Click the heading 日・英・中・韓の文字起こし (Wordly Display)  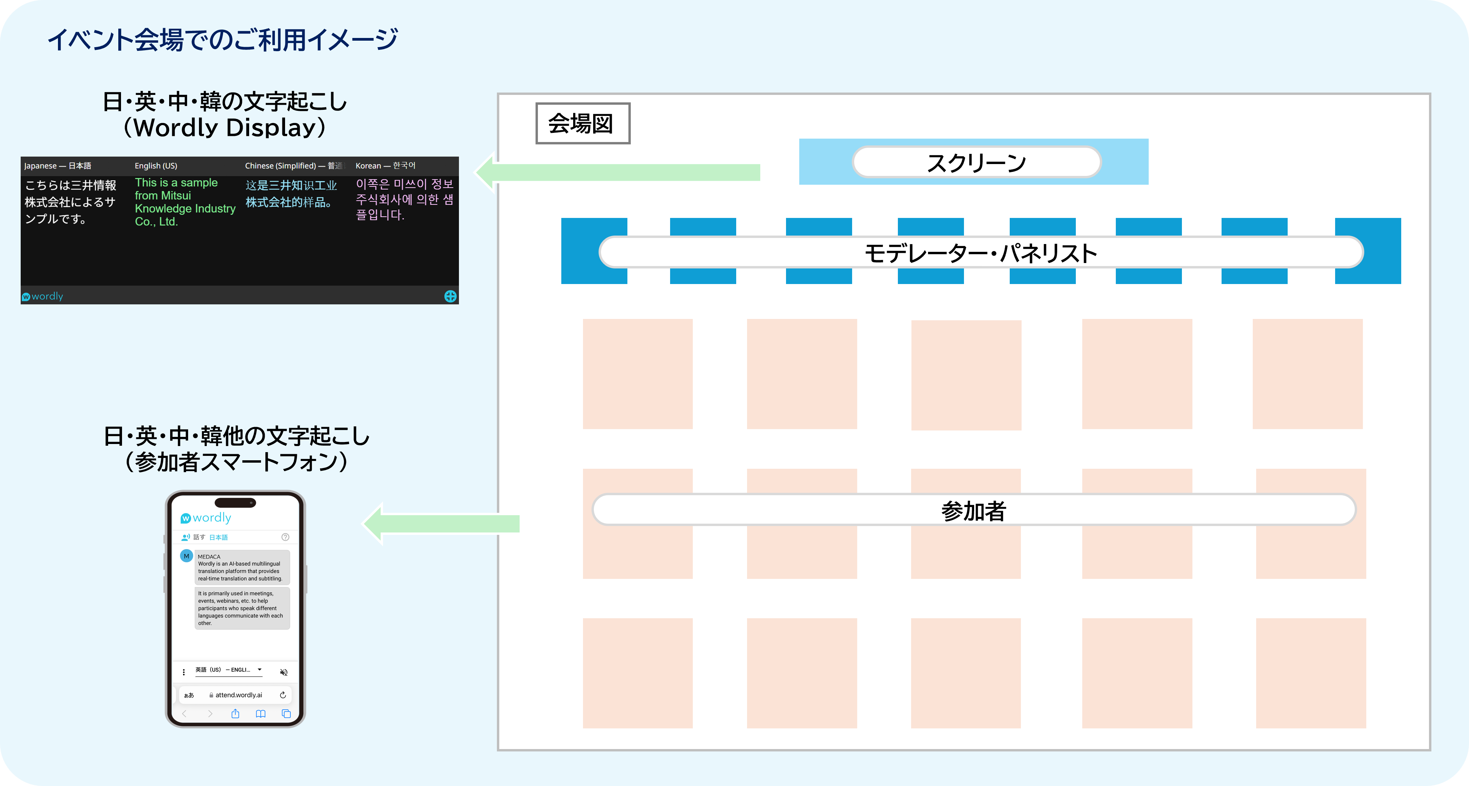coord(225,114)
